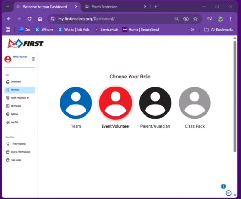The image size is (241, 199).
Task: Open My Roles in the sidebar
Action: (20, 90)
